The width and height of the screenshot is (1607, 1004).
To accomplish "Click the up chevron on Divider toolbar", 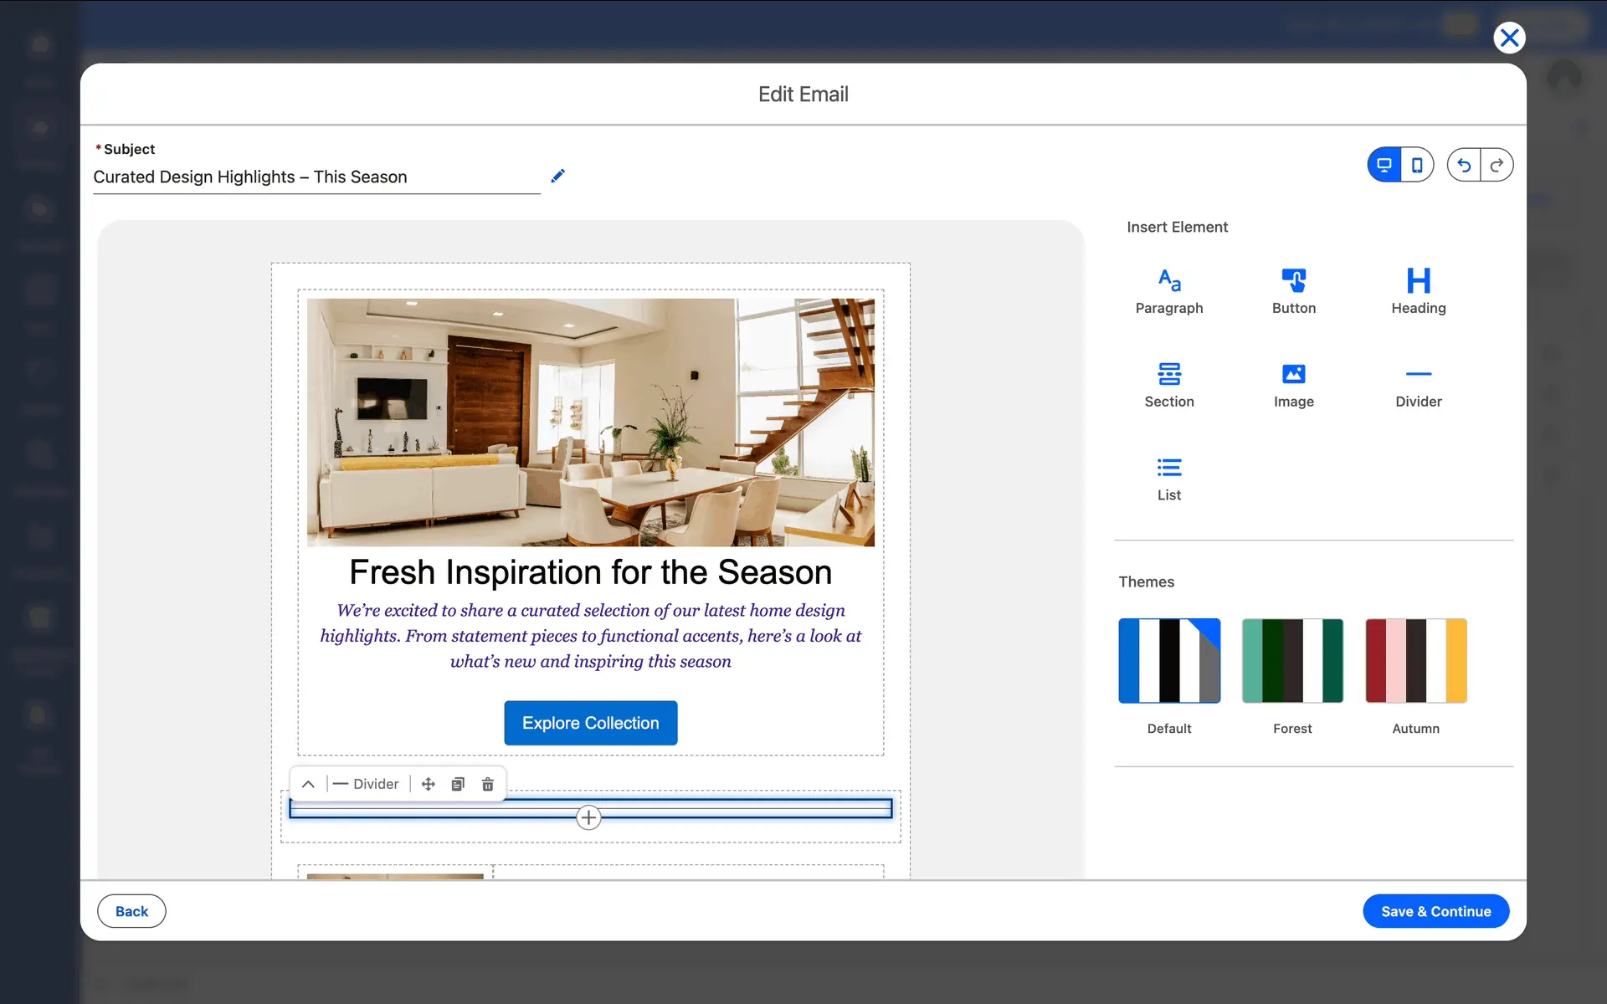I will pyautogui.click(x=308, y=784).
